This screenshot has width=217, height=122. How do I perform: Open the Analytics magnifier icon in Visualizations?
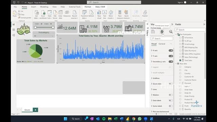point(171,32)
